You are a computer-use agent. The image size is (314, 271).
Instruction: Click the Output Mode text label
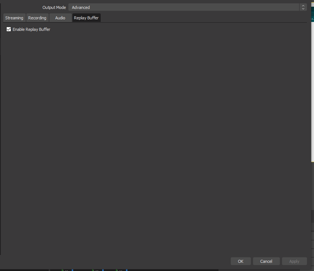[54, 7]
